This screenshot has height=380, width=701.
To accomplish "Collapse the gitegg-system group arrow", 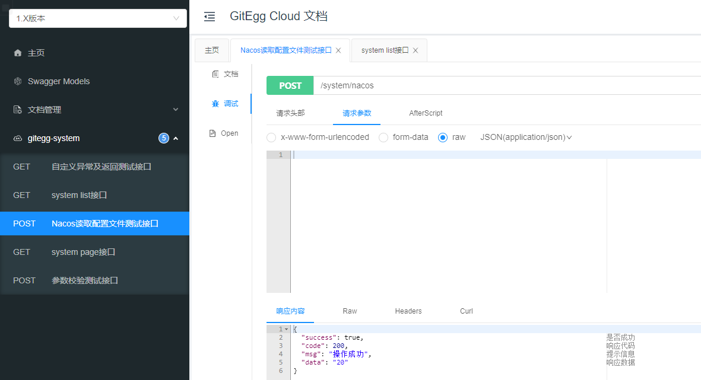I will (176, 139).
